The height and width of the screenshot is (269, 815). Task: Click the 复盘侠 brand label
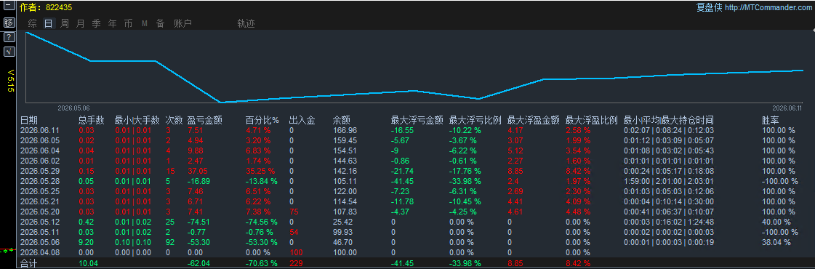709,7
